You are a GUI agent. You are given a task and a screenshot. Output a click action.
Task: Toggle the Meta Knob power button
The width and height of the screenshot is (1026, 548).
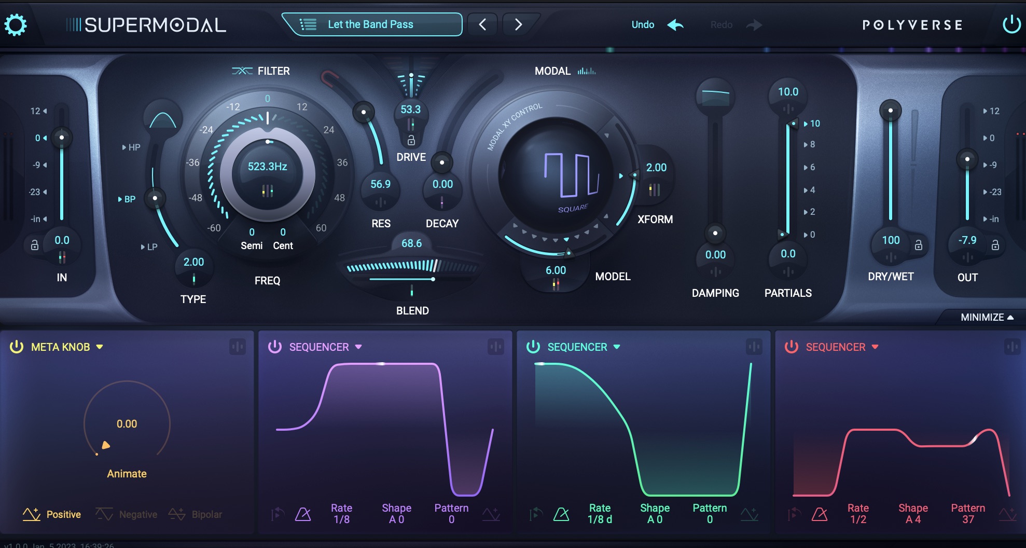[17, 347]
